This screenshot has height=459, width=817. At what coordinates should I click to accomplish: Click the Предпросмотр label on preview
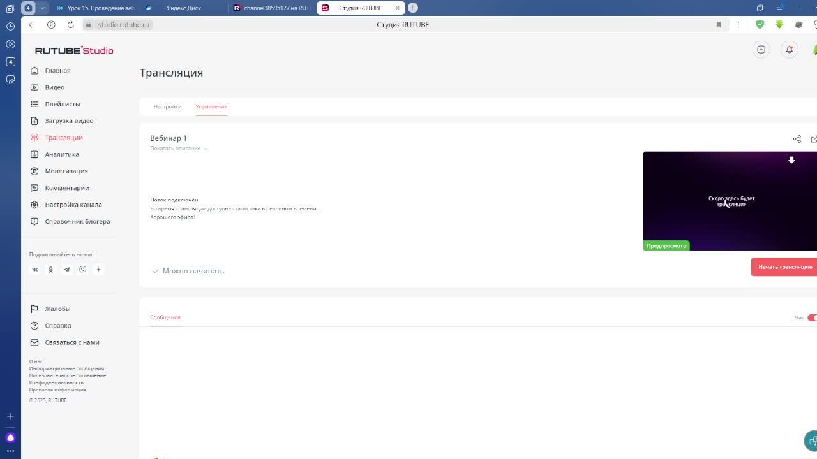(666, 246)
